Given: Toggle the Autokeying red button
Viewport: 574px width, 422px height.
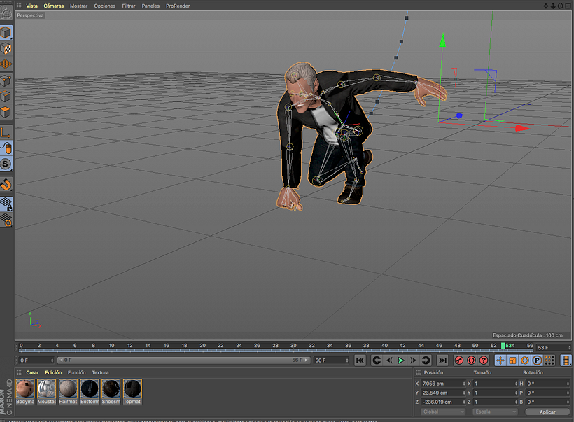Looking at the screenshot, I should [x=472, y=360].
